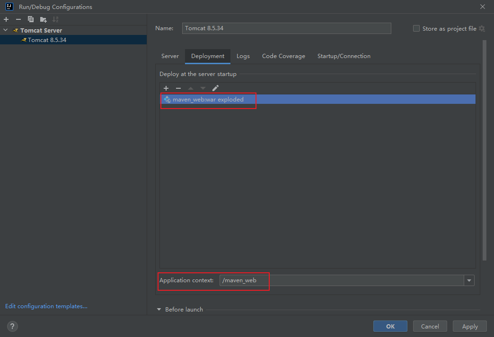Click the Name input field

click(x=286, y=28)
